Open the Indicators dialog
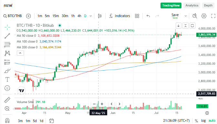This screenshot has width=217, height=124. [x=119, y=16]
